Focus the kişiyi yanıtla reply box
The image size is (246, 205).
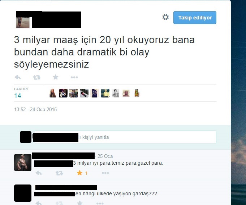(125, 137)
